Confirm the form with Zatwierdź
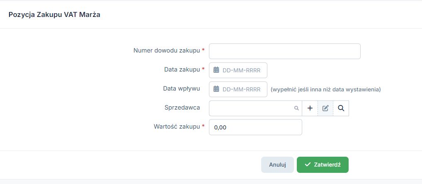The image size is (422, 184). tap(323, 165)
